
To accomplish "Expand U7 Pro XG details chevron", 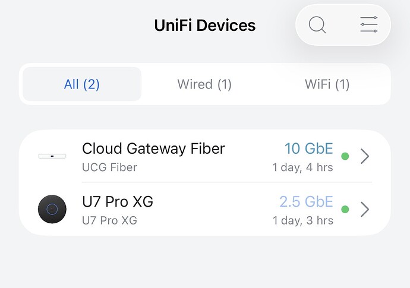I will click(365, 210).
